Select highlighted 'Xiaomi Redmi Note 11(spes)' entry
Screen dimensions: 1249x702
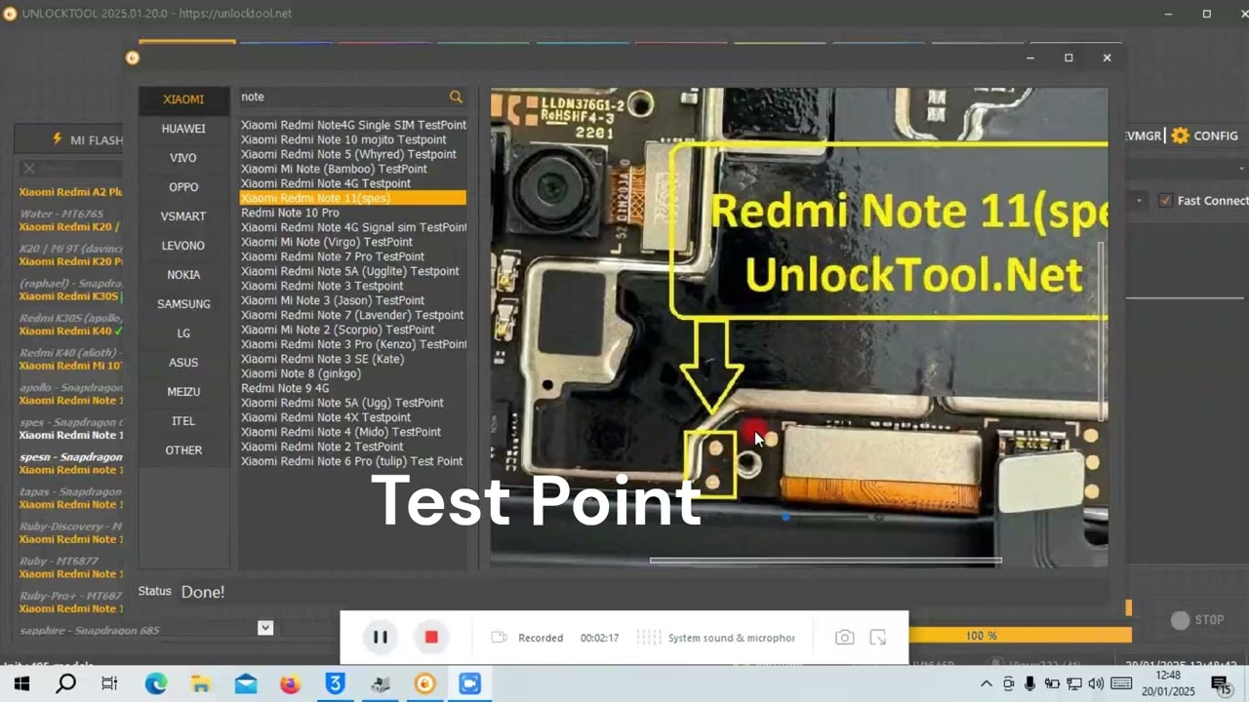click(353, 198)
